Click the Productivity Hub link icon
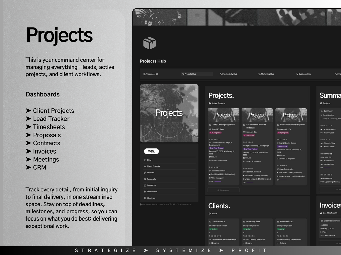The height and width of the screenshot is (255, 341). pos(221,74)
